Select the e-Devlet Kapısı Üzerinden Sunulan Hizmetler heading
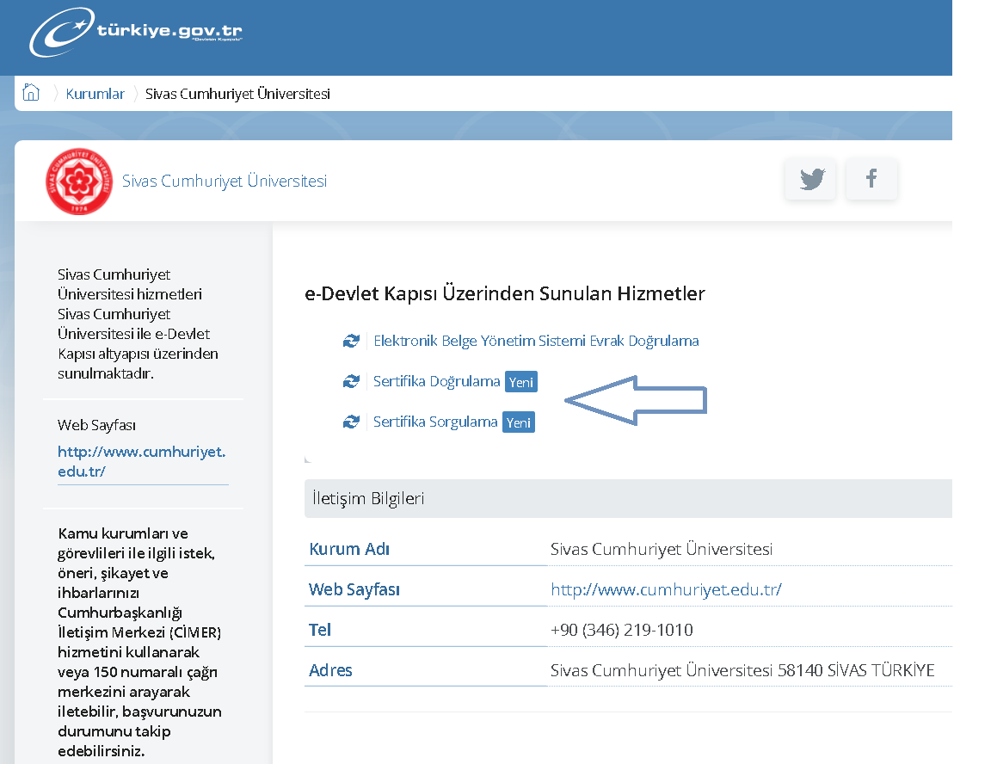 point(505,294)
